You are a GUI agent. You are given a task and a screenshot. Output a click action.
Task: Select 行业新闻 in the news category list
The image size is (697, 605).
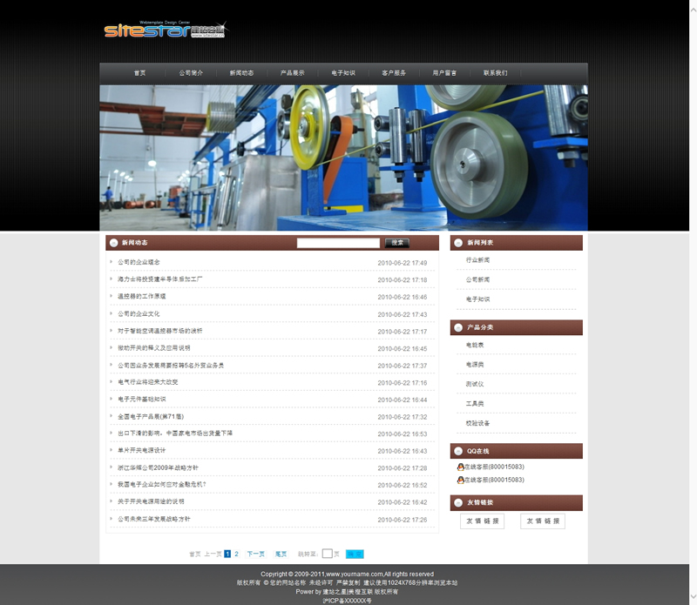pos(478,260)
